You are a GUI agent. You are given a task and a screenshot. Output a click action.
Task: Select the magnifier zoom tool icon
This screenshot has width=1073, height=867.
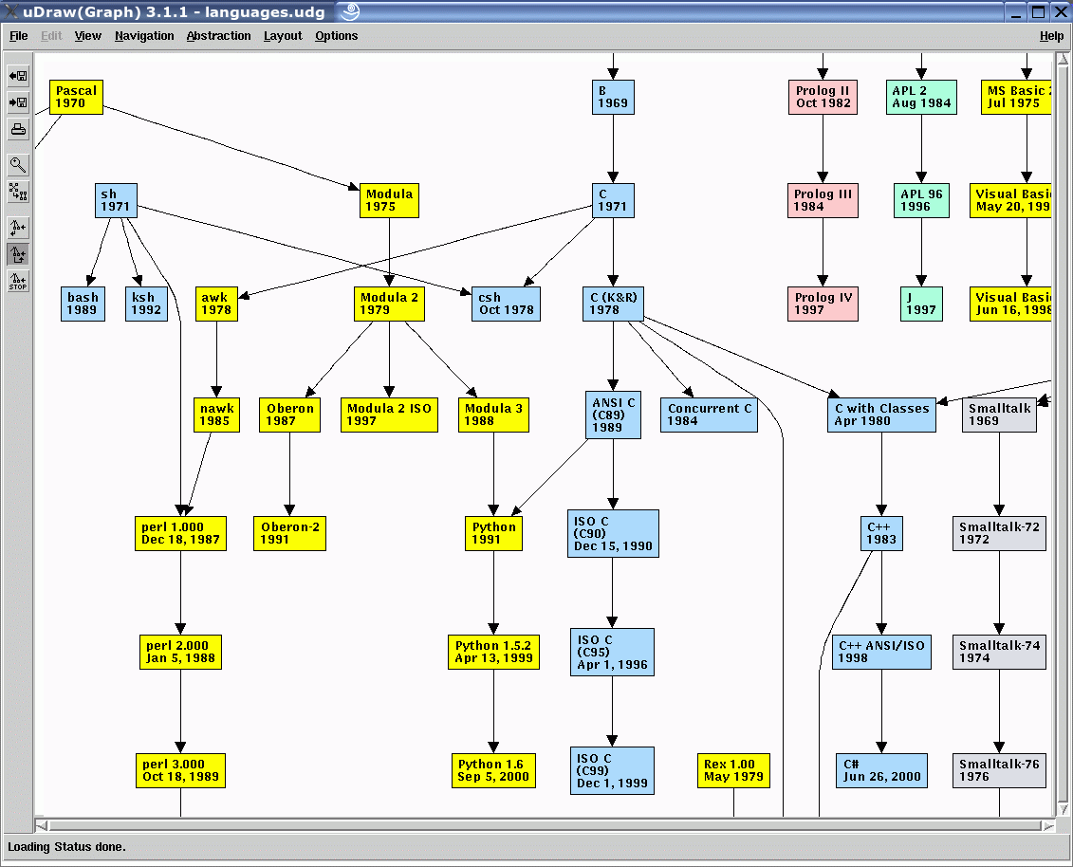click(18, 164)
